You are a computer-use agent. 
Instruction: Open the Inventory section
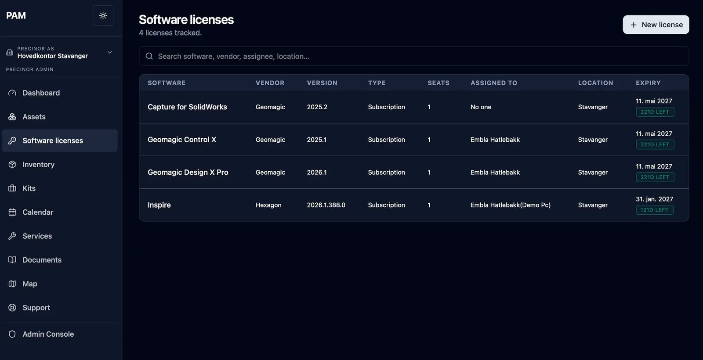point(60,165)
